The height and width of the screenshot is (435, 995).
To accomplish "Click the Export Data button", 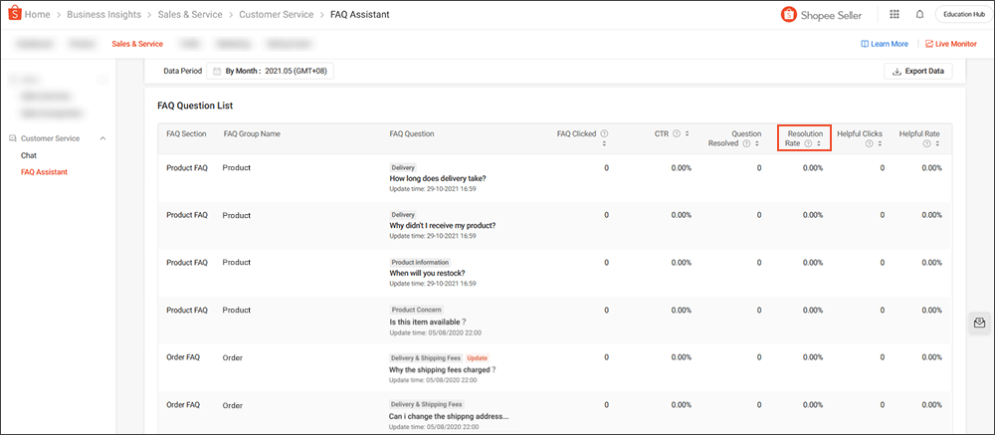I will pos(918,71).
